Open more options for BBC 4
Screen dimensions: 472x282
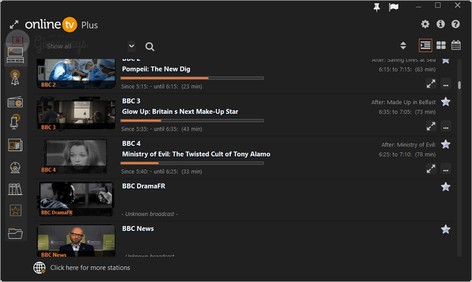[446, 169]
